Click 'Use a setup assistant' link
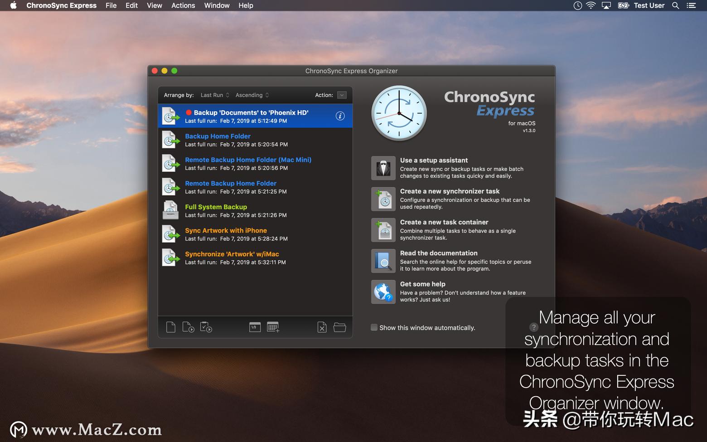Viewport: 707px width, 442px height. [434, 160]
